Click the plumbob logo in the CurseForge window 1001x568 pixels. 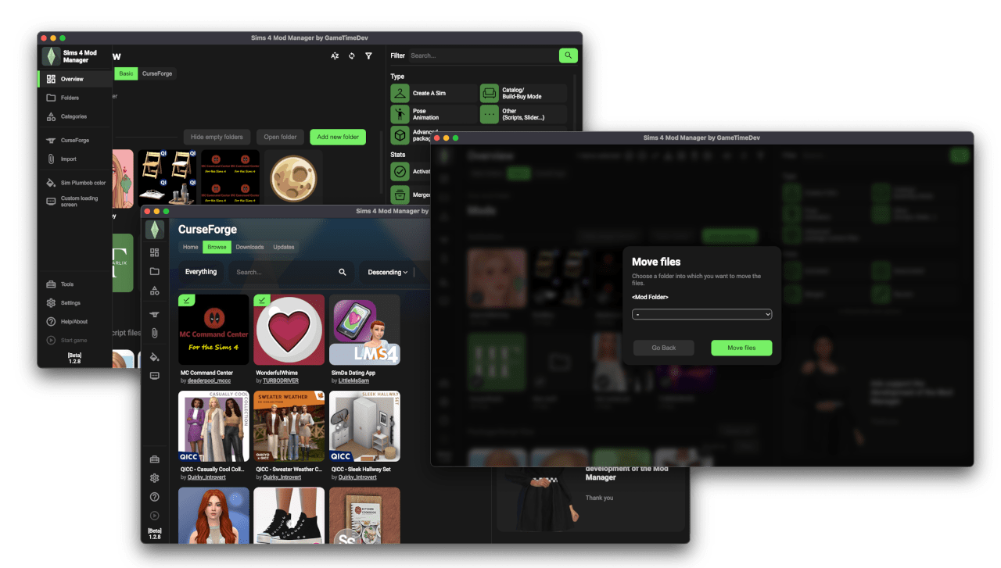point(155,229)
